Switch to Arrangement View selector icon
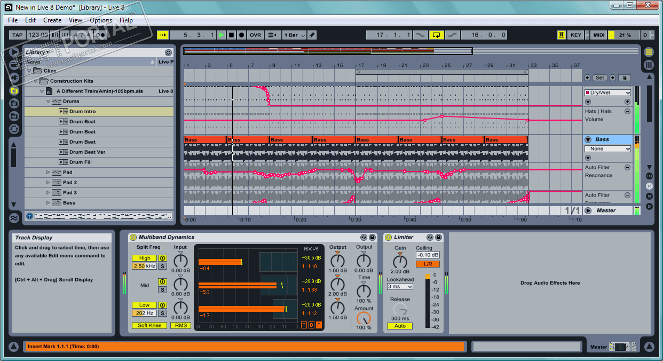Viewport: 663px width, 361px height. pos(649,52)
